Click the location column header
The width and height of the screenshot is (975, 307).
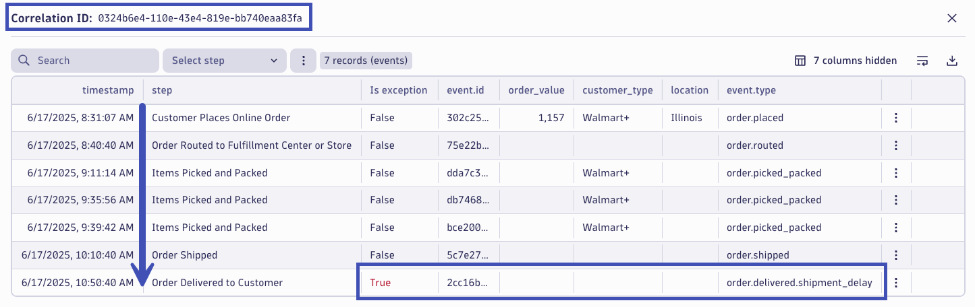pos(690,90)
